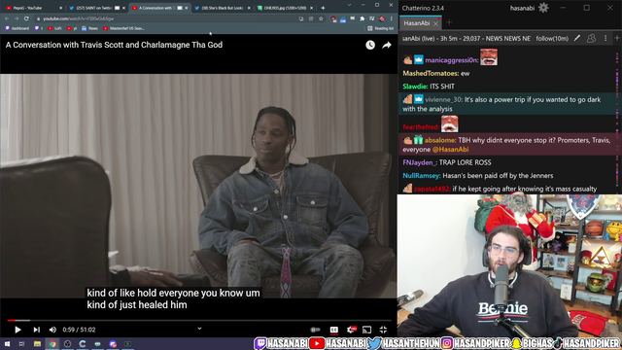The image size is (622, 350).
Task: Open dashboard bookmark
Action: [17, 28]
